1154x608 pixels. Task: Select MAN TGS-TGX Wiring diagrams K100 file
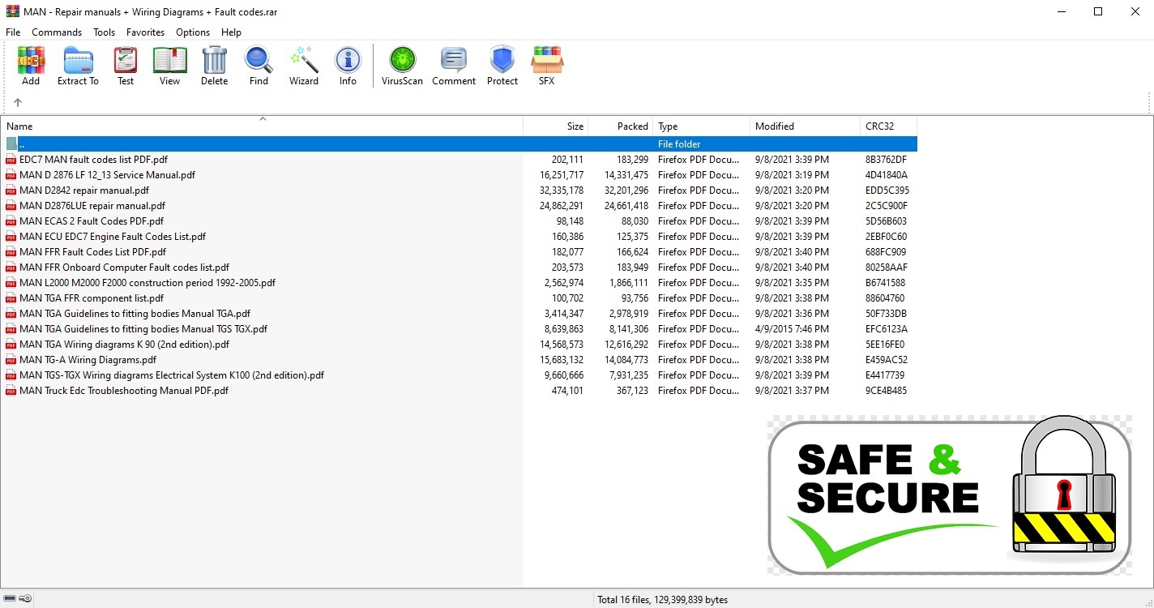pos(172,375)
